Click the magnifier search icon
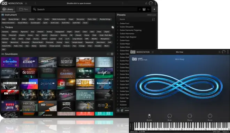This screenshot has height=133, width=230. click(x=34, y=9)
